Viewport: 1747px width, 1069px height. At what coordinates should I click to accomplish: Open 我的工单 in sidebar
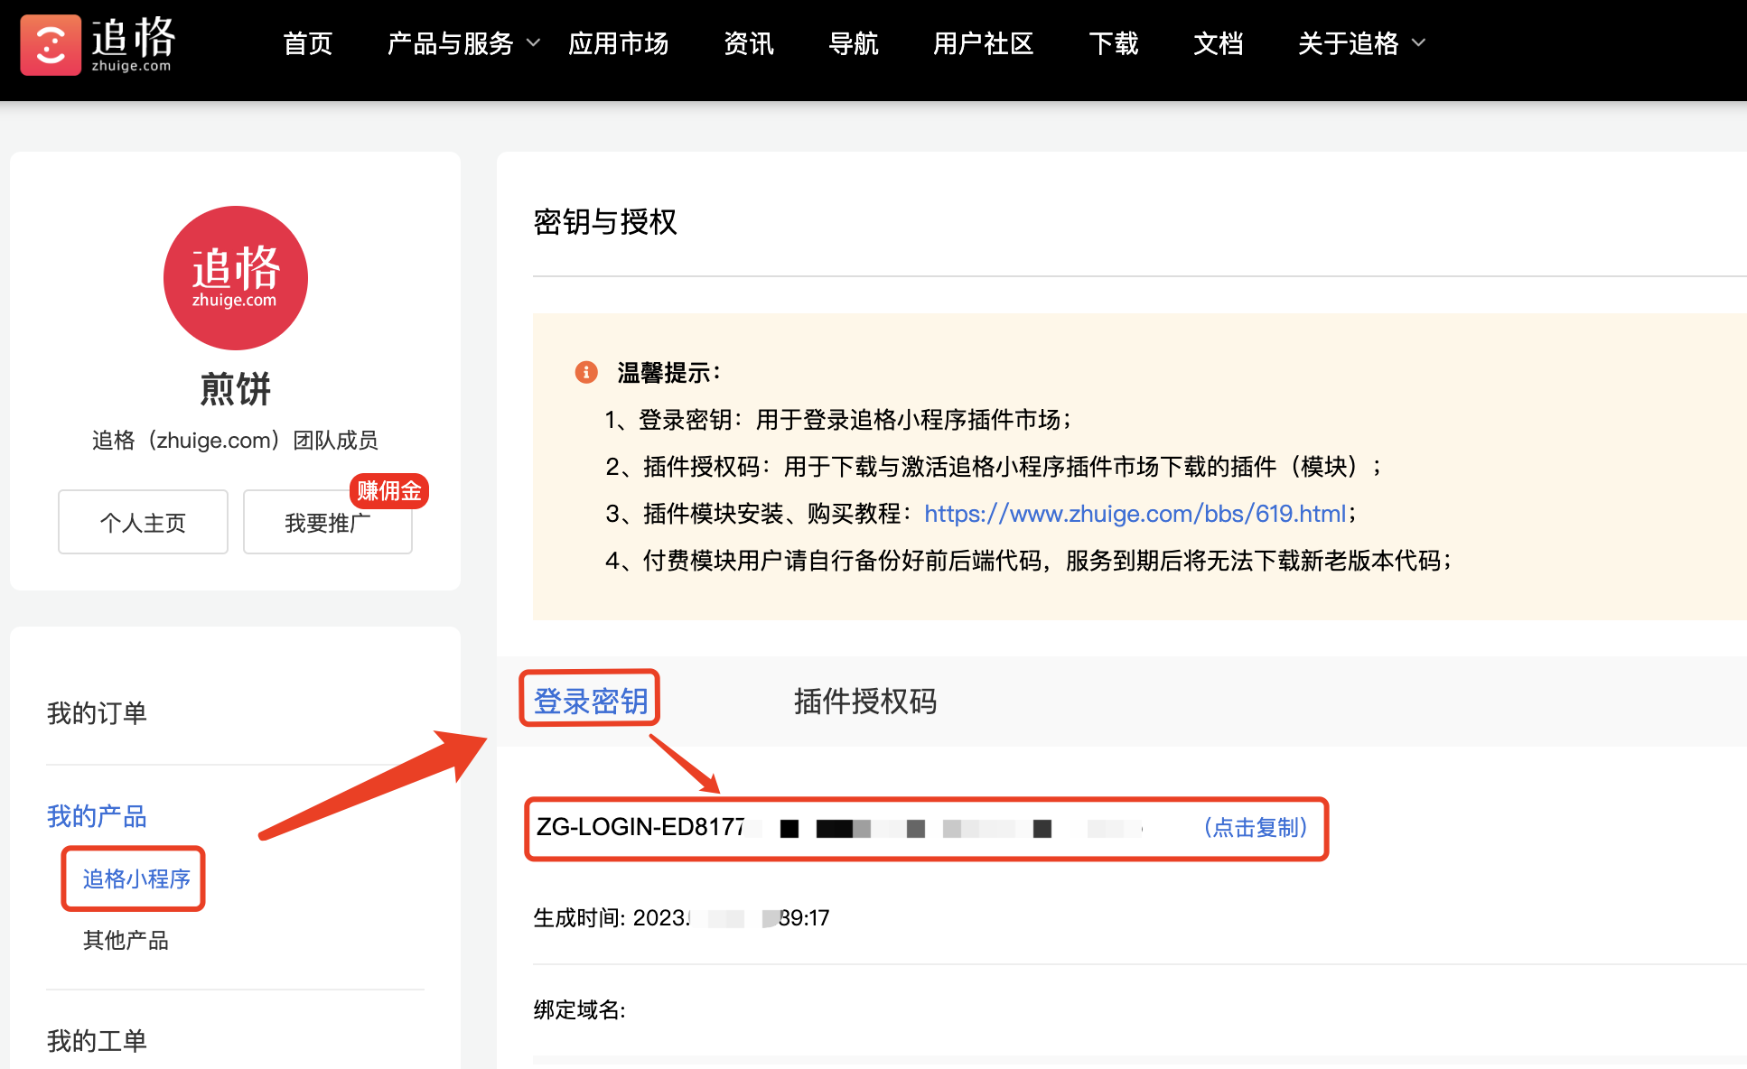pyautogui.click(x=97, y=1041)
